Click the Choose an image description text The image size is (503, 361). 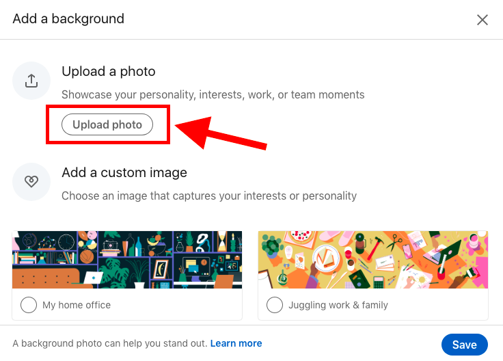209,196
